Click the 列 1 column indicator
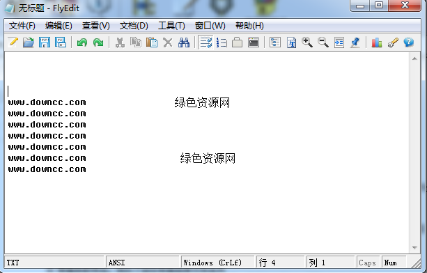The width and height of the screenshot is (427, 273). (331, 263)
